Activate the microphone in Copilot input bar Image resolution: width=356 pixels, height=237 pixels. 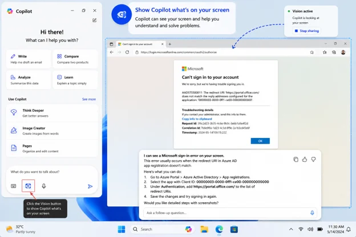[44, 186]
